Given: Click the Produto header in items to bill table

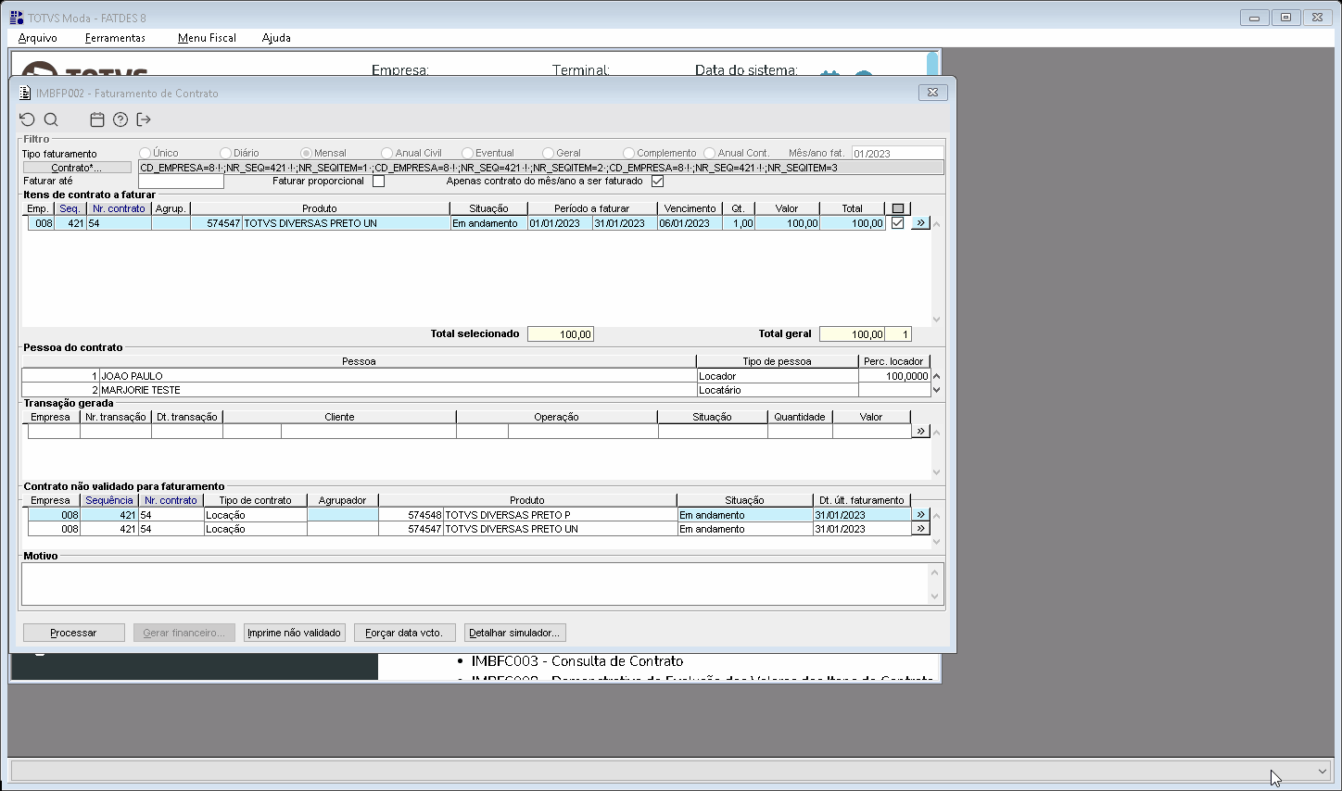Looking at the screenshot, I should 320,208.
